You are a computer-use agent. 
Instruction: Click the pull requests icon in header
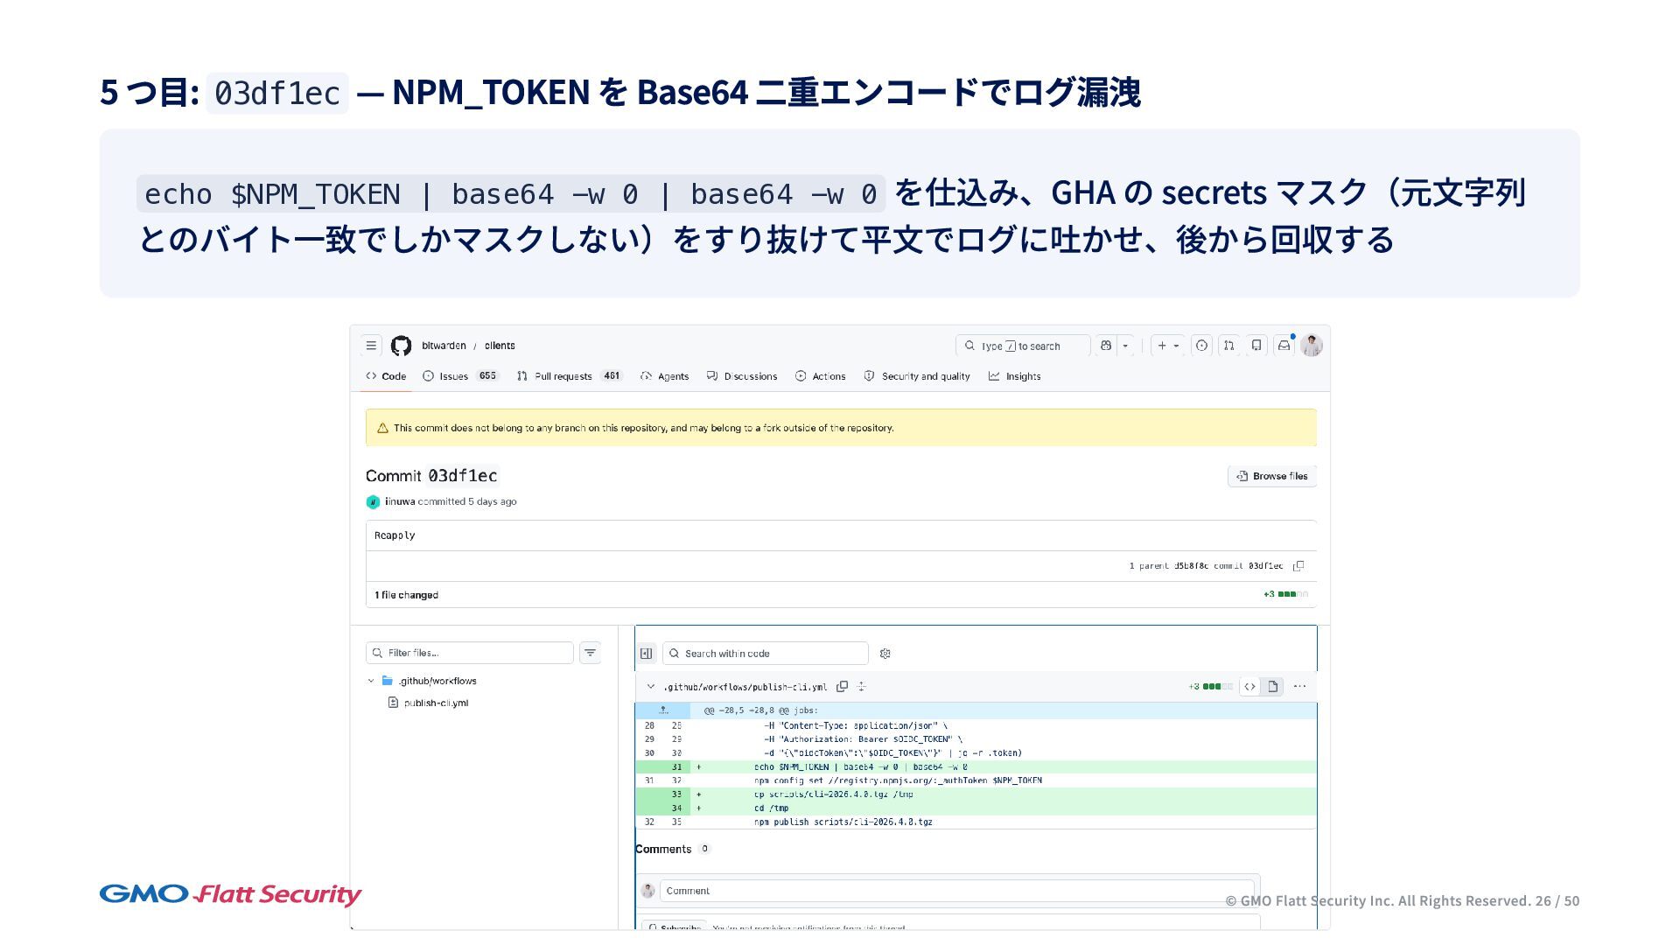[1228, 346]
